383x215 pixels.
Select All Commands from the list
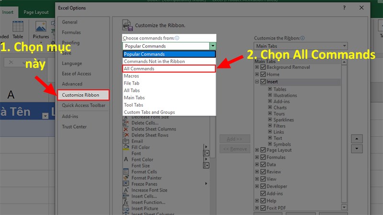coord(169,69)
